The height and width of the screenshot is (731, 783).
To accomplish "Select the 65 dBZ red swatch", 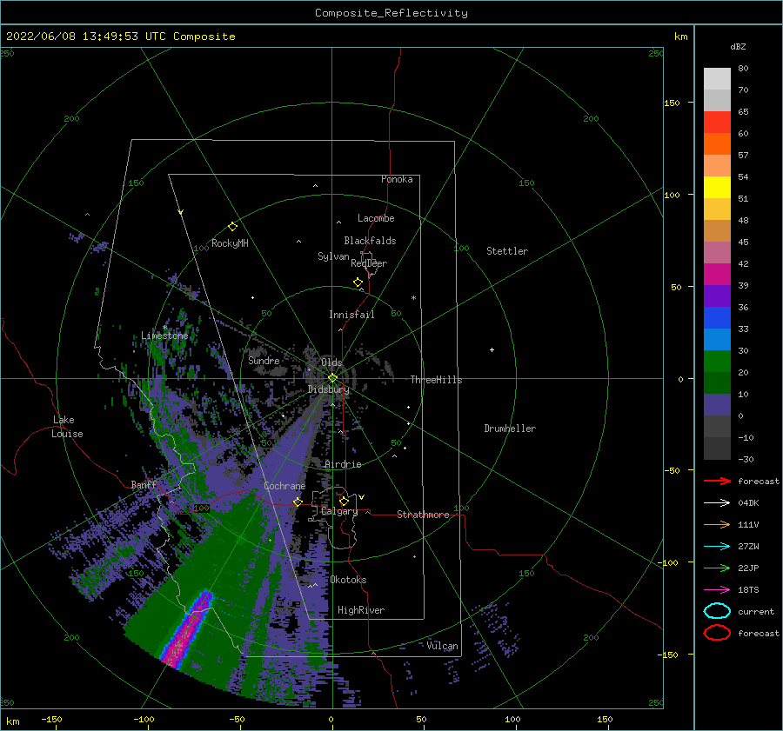I will 717,123.
